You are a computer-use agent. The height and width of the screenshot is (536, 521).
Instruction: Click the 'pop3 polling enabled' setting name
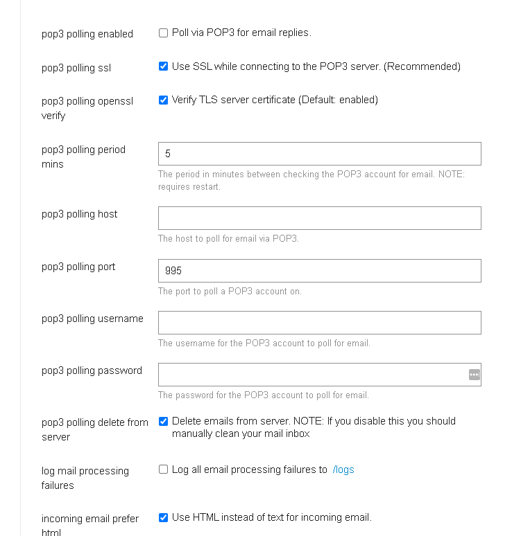pyautogui.click(x=87, y=34)
